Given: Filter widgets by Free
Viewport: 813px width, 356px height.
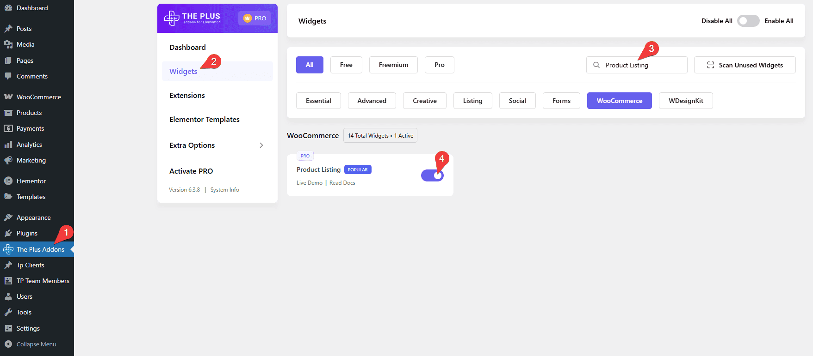Looking at the screenshot, I should (346, 65).
